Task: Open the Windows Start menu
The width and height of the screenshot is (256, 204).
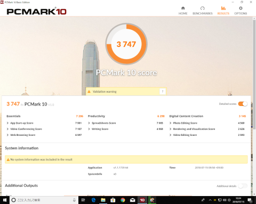Action: (5, 200)
